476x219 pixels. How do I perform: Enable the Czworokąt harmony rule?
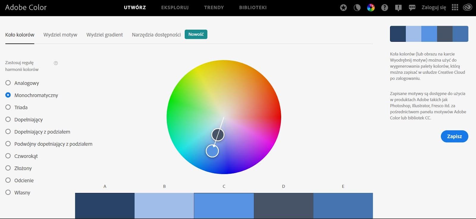point(8,156)
